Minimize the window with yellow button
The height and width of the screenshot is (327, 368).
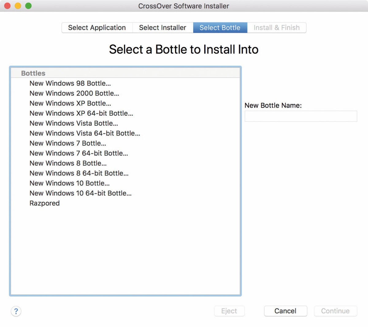18,6
